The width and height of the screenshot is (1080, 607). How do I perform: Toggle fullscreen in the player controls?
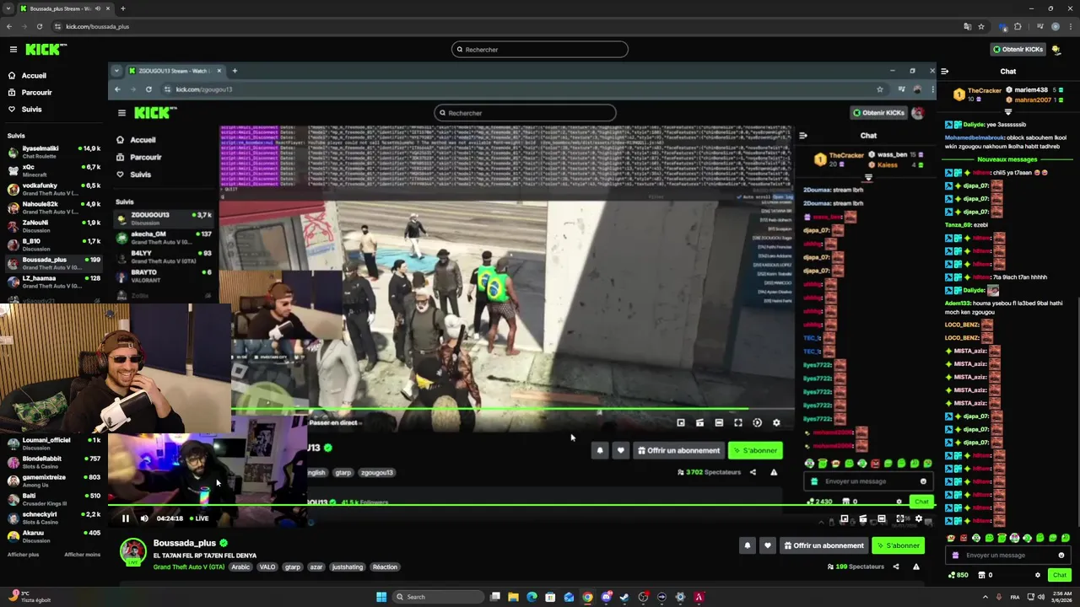coord(899,519)
